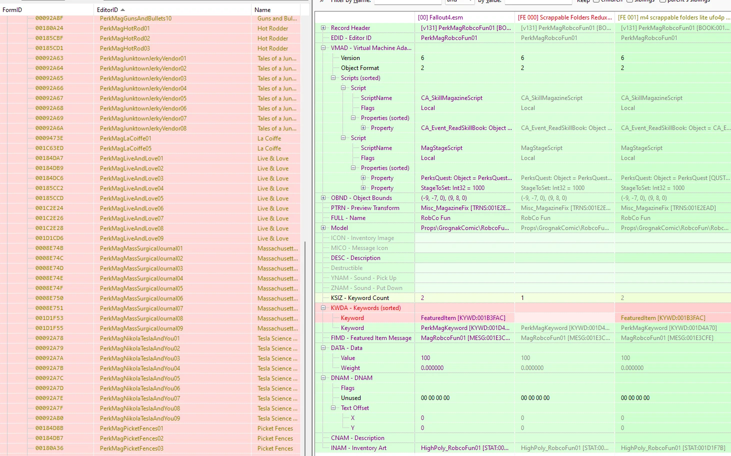
Task: Sort the list by FormID column header
Action: click(x=47, y=9)
